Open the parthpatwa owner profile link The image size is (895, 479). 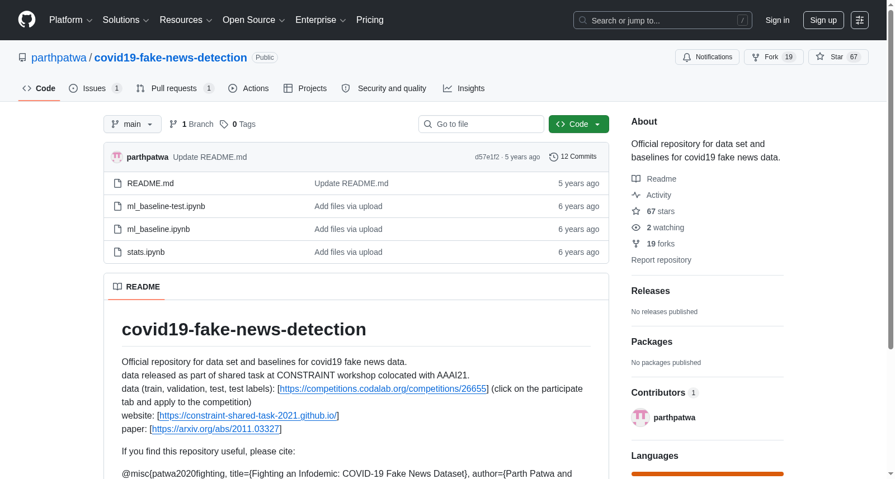pos(59,58)
